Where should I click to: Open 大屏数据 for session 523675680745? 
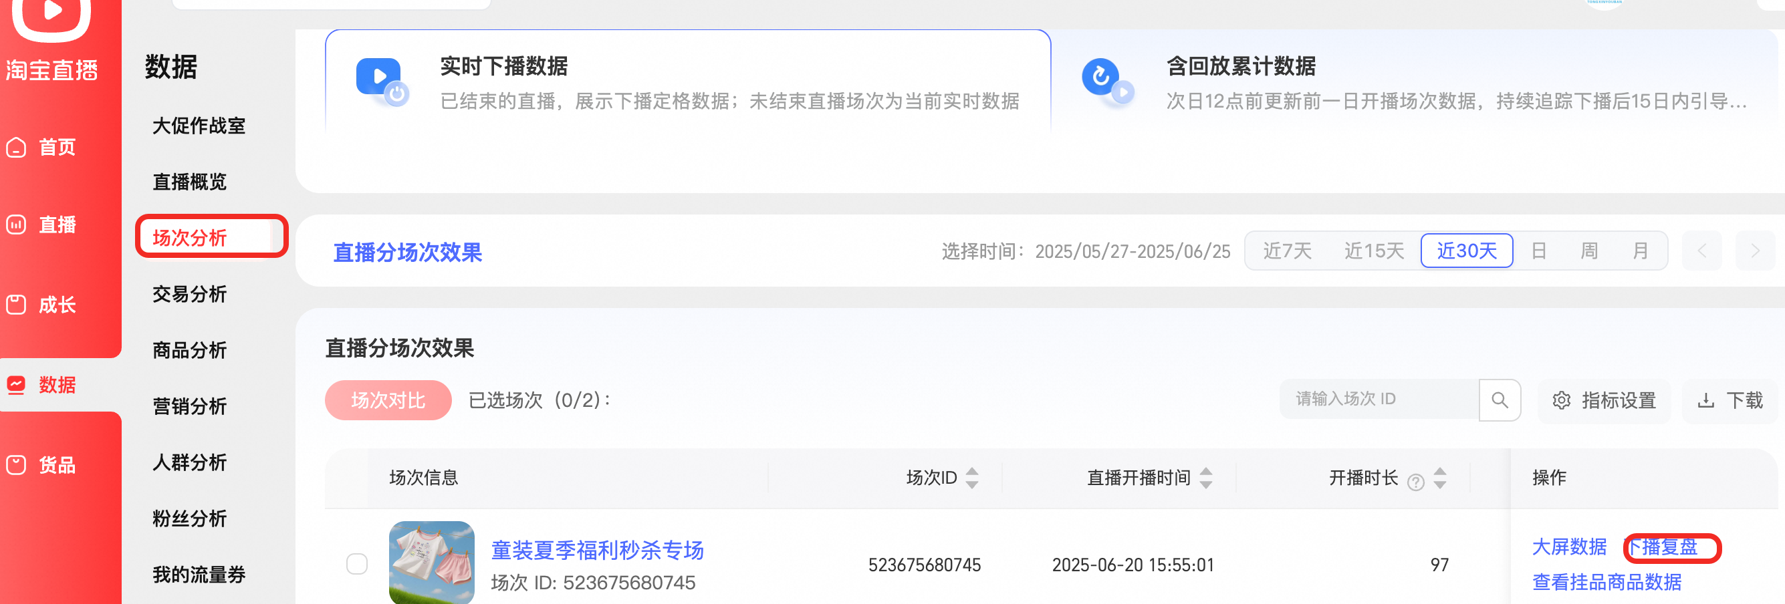tap(1569, 547)
